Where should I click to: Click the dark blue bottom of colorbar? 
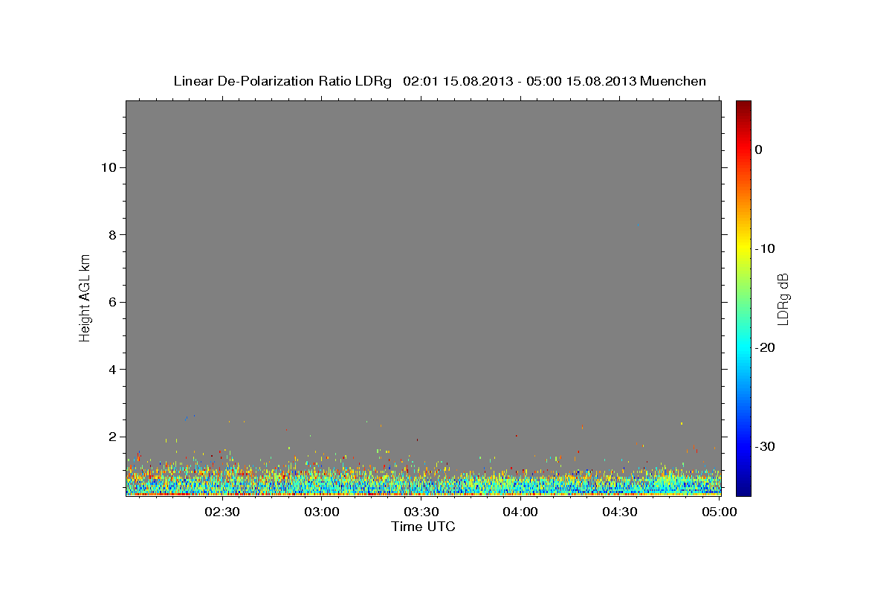click(x=743, y=489)
